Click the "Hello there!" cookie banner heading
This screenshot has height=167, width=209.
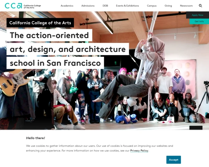[36, 138]
